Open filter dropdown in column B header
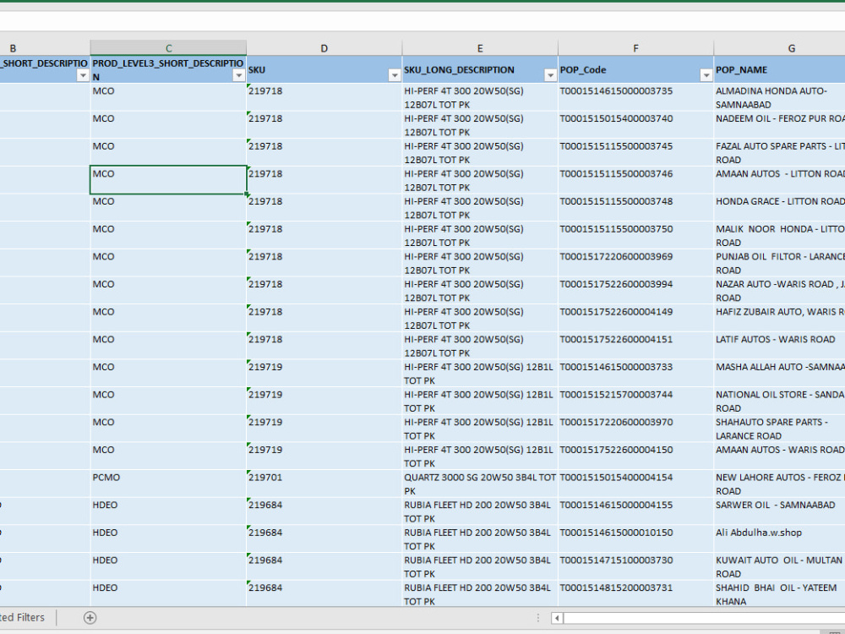 point(83,75)
